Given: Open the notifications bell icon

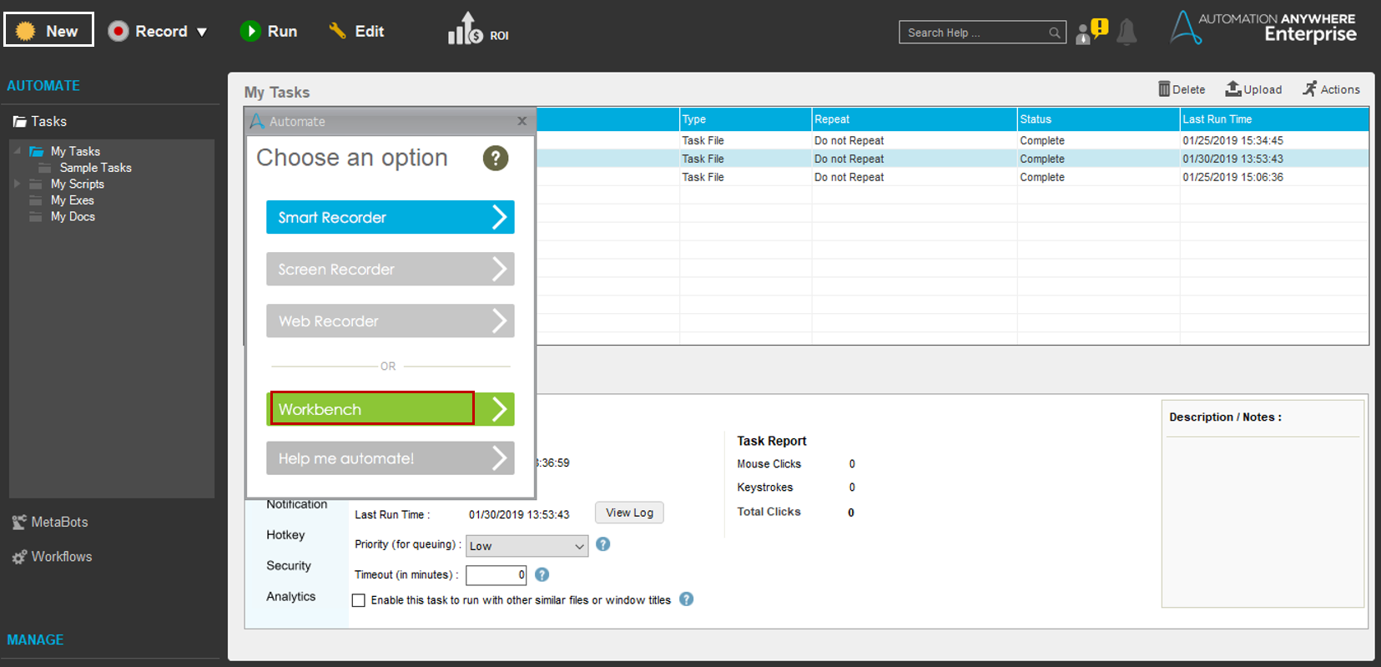Looking at the screenshot, I should point(1126,32).
